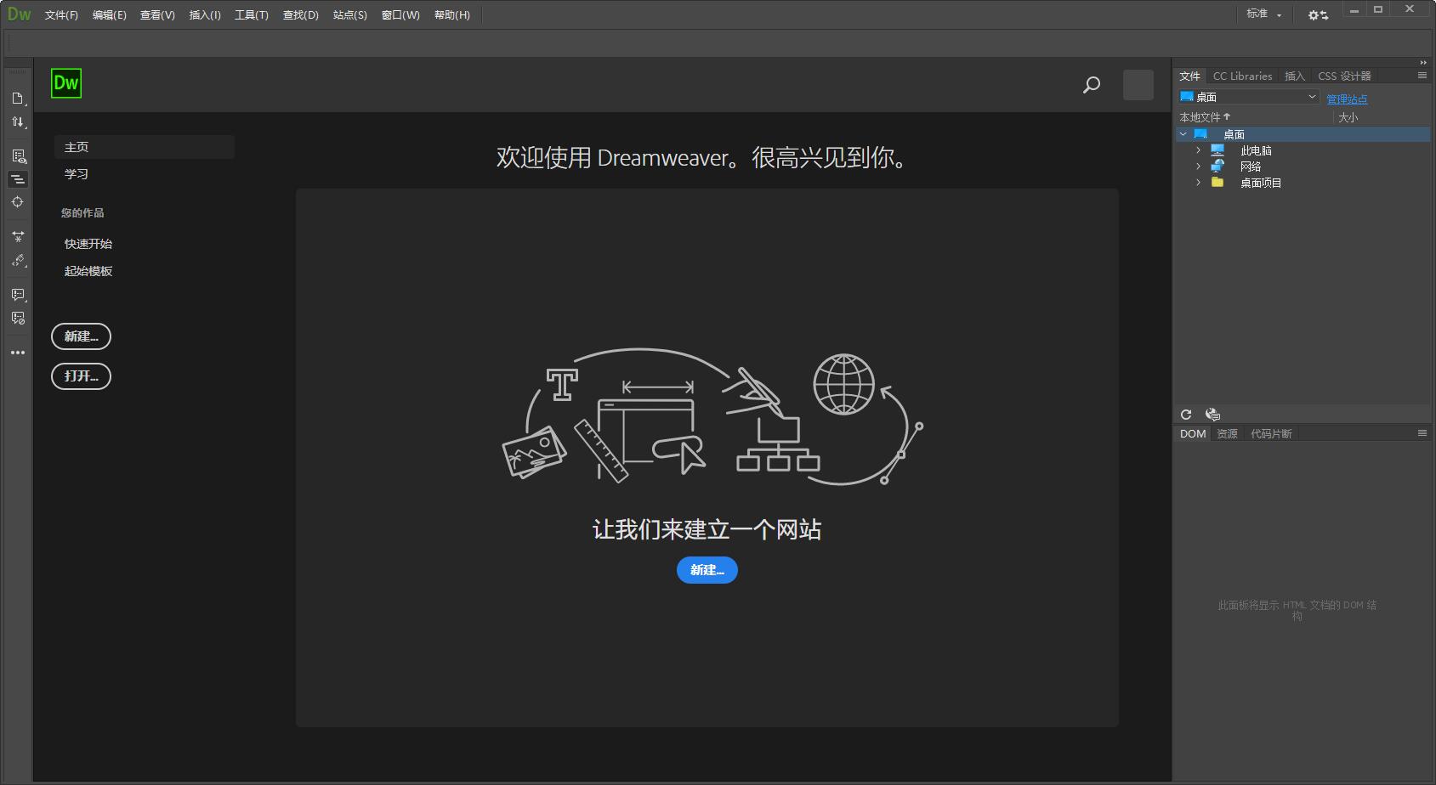Switch to the DOM tab
Viewport: 1436px width, 785px height.
coord(1193,433)
